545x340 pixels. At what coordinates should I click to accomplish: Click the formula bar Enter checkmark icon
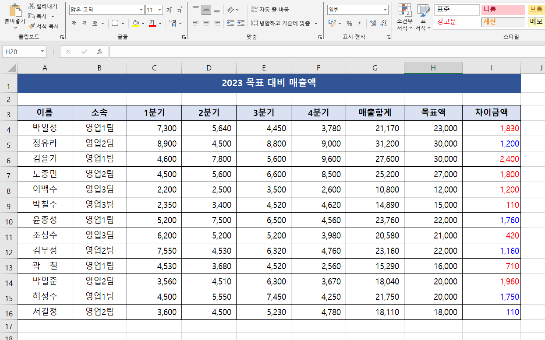click(x=84, y=52)
